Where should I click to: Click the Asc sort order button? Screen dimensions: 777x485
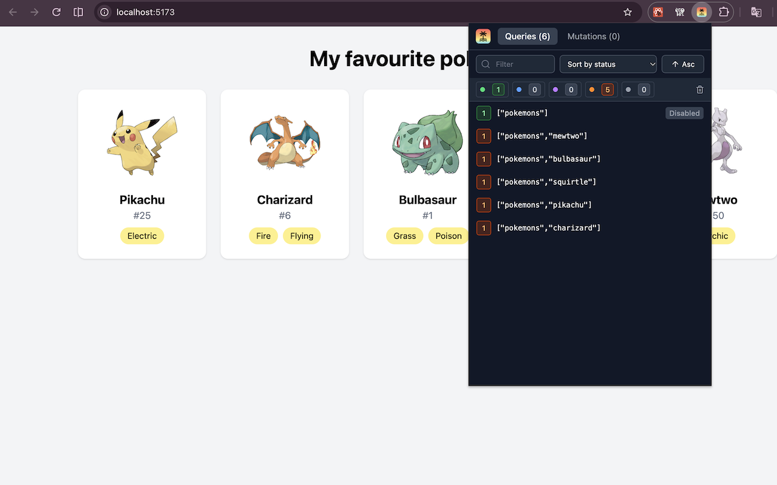pos(683,64)
